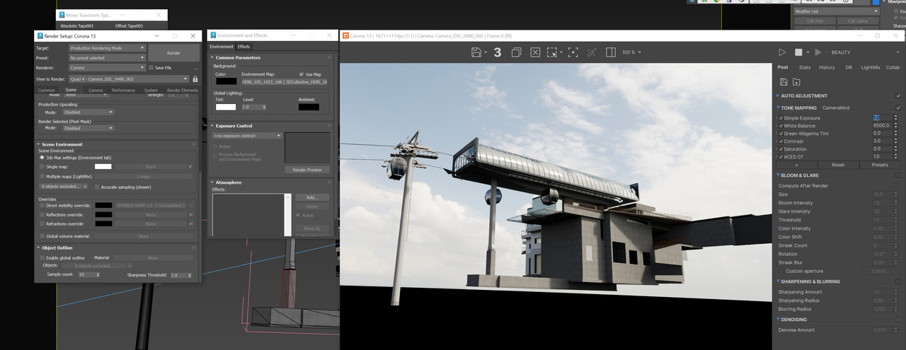Click the plus button next to 0 objects excluded

tap(85, 187)
